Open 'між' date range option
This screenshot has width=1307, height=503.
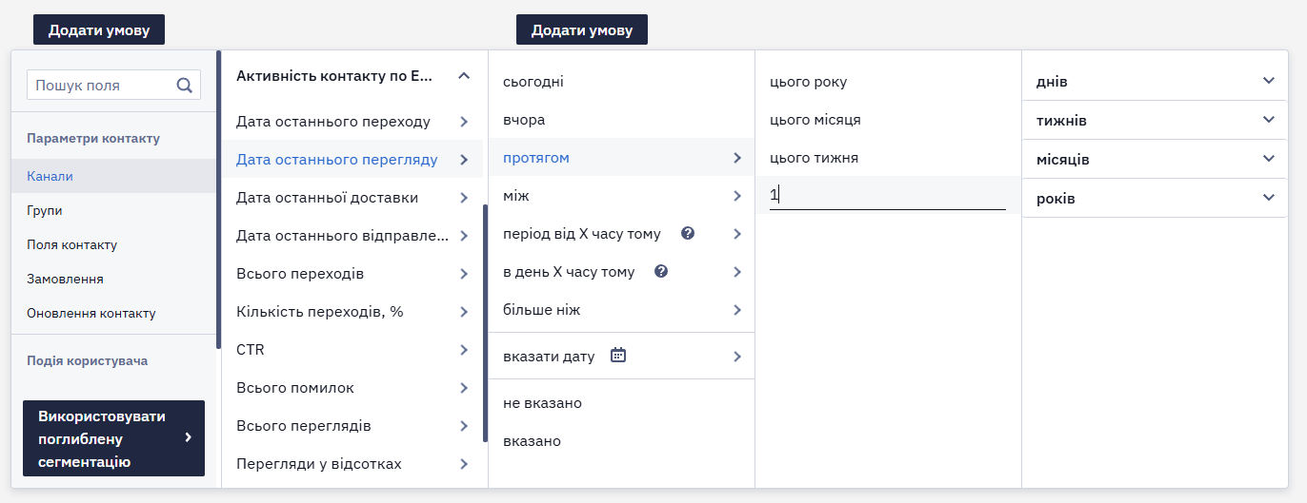621,195
